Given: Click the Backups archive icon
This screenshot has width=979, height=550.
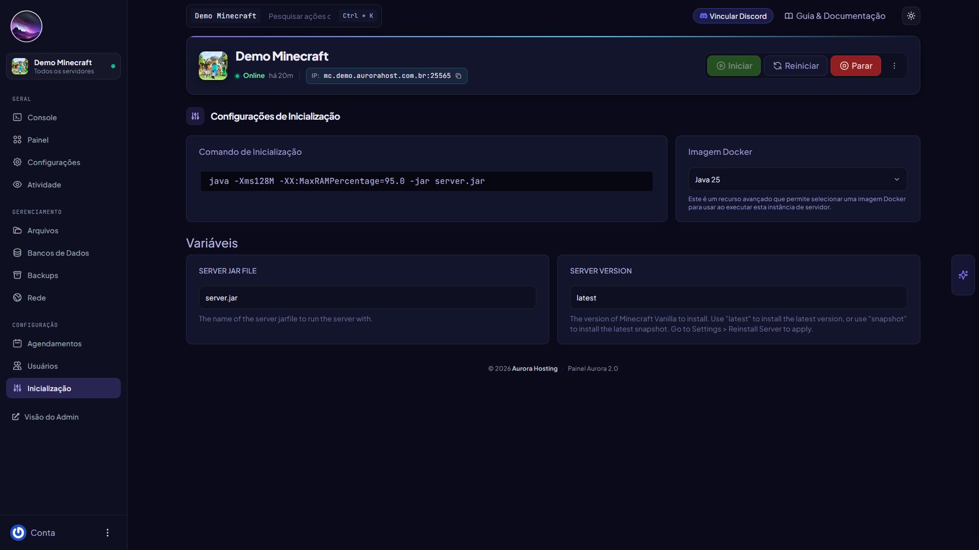Looking at the screenshot, I should coord(17,275).
